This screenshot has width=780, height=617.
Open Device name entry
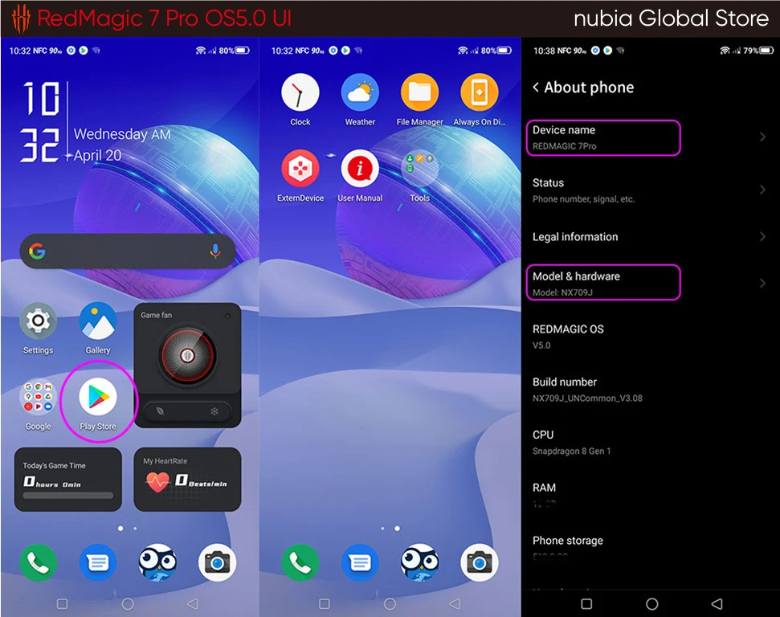tap(650, 137)
